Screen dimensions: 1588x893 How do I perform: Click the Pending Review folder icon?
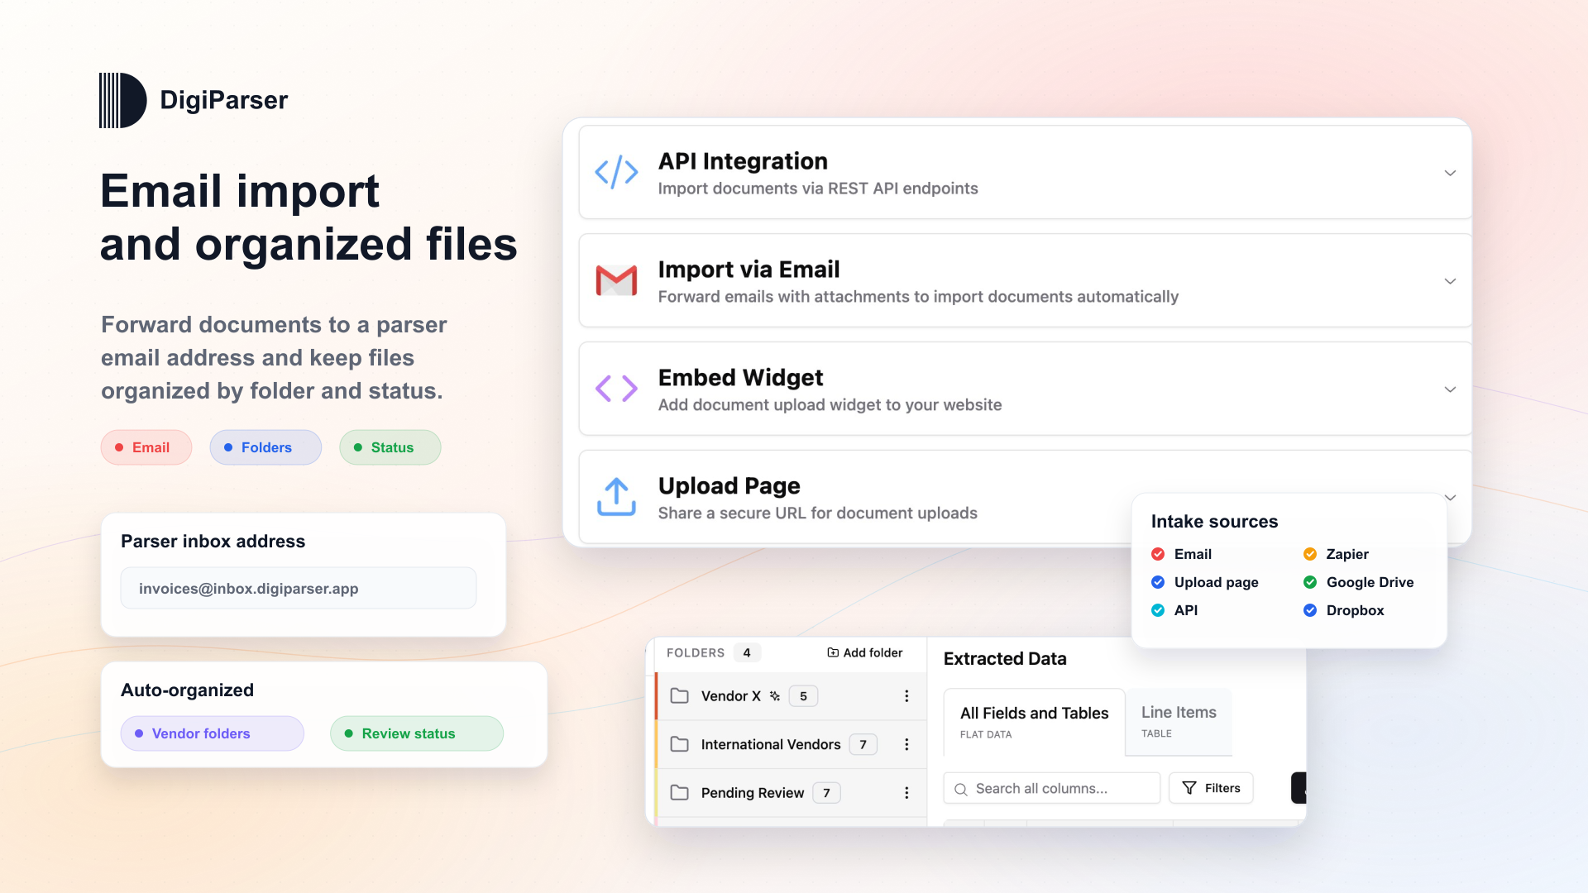(x=679, y=793)
